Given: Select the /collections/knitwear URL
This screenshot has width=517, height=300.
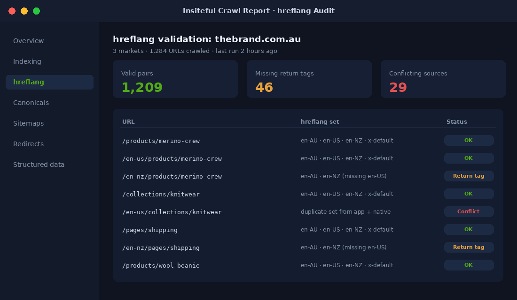Looking at the screenshot, I should coord(161,194).
